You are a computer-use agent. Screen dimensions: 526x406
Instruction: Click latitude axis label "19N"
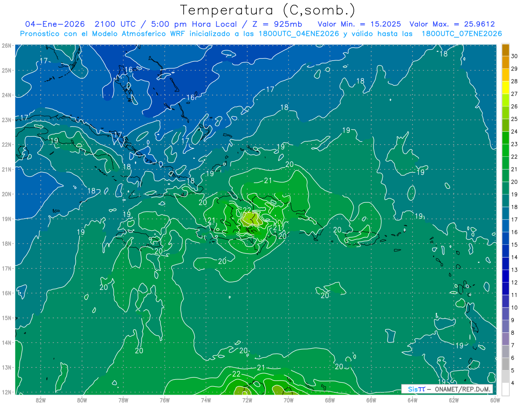tap(6, 219)
